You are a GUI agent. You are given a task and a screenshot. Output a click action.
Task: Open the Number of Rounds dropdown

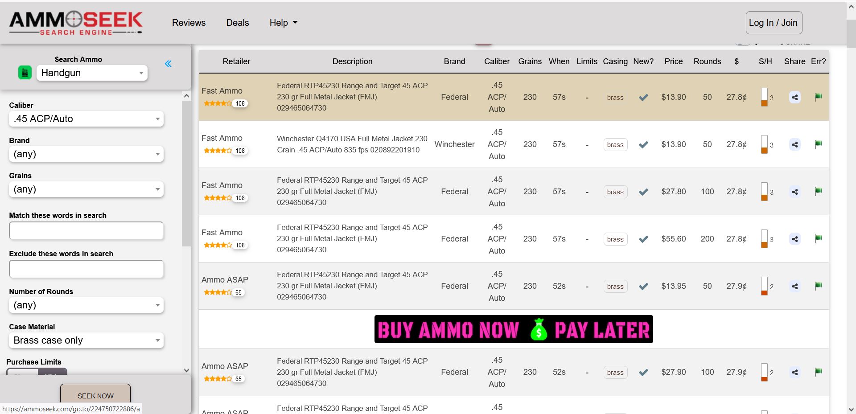click(86, 305)
